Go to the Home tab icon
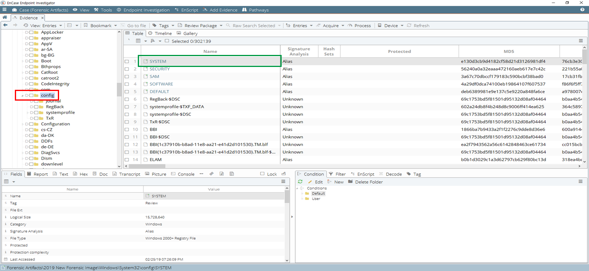The image size is (589, 271). [5, 18]
